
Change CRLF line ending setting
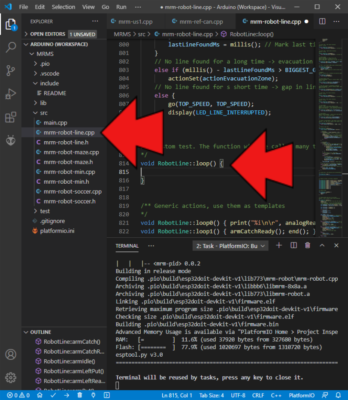coord(258,395)
